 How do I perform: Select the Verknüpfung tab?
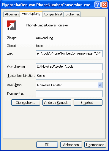click(31, 14)
